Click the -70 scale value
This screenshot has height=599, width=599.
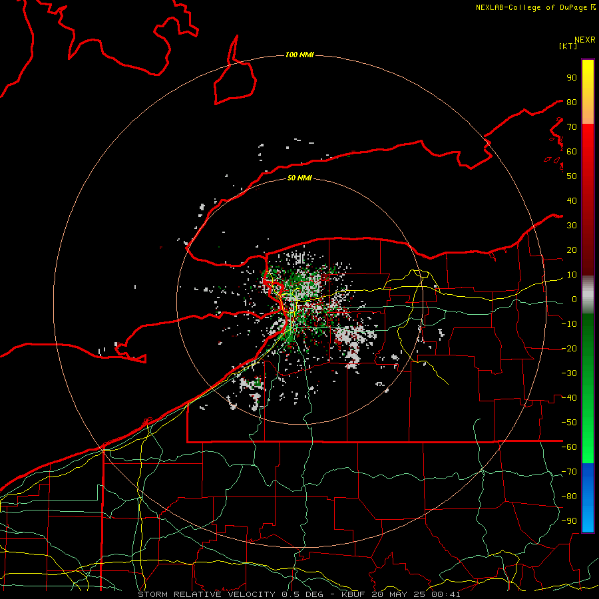(x=569, y=472)
